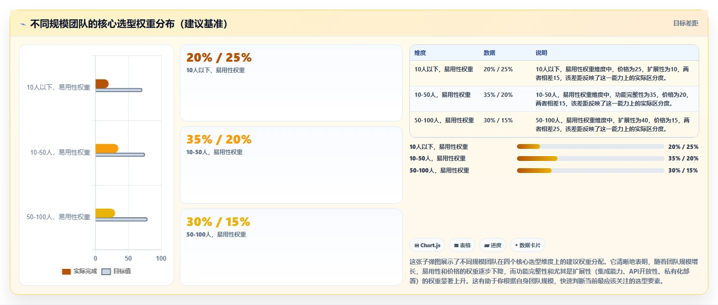Image resolution: width=718 pixels, height=305 pixels.
Task: Click progress list label 10-50人，易用性权重
Action: pos(438,159)
